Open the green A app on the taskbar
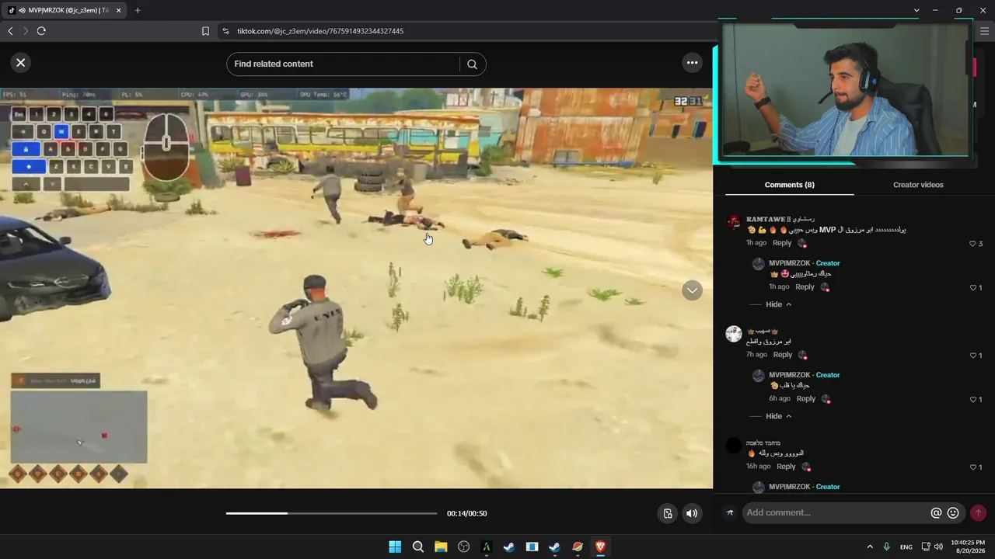Screen dimensions: 995x559 (x=487, y=547)
